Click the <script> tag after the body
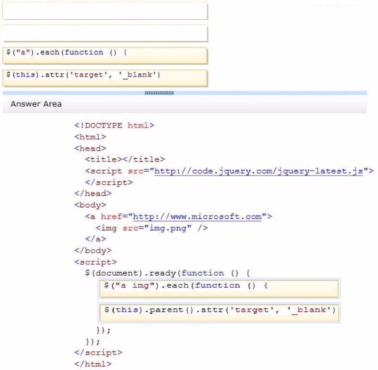Viewport: 378px width, 370px height. (x=95, y=262)
